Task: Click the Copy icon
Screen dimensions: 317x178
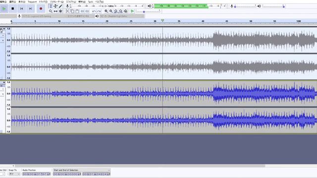Action: click(72, 11)
